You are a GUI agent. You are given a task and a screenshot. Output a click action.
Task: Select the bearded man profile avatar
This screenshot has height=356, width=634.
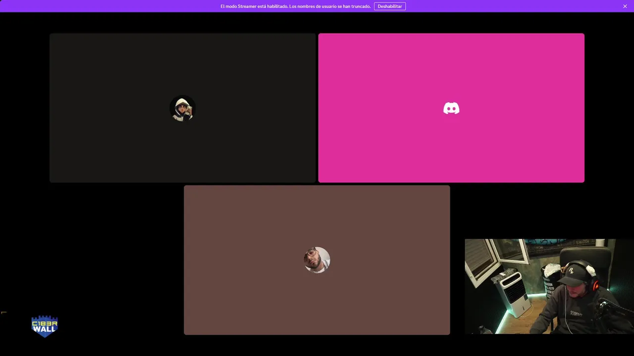317,260
